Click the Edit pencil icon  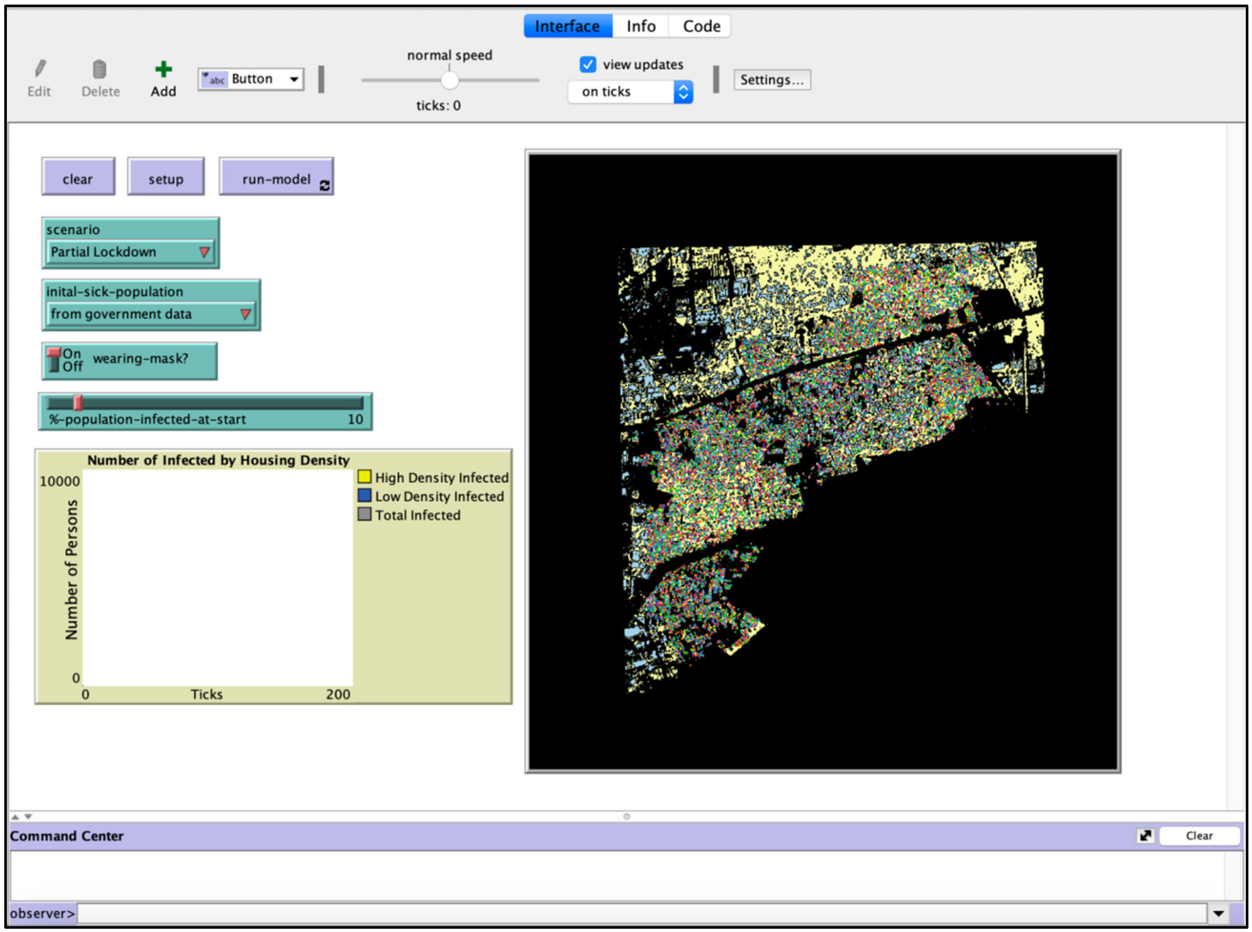(39, 69)
